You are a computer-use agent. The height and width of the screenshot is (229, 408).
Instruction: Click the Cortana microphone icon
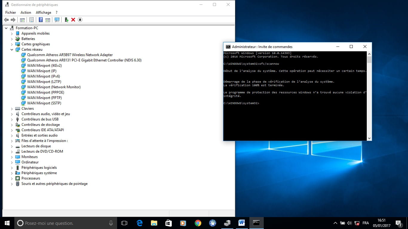point(111,223)
